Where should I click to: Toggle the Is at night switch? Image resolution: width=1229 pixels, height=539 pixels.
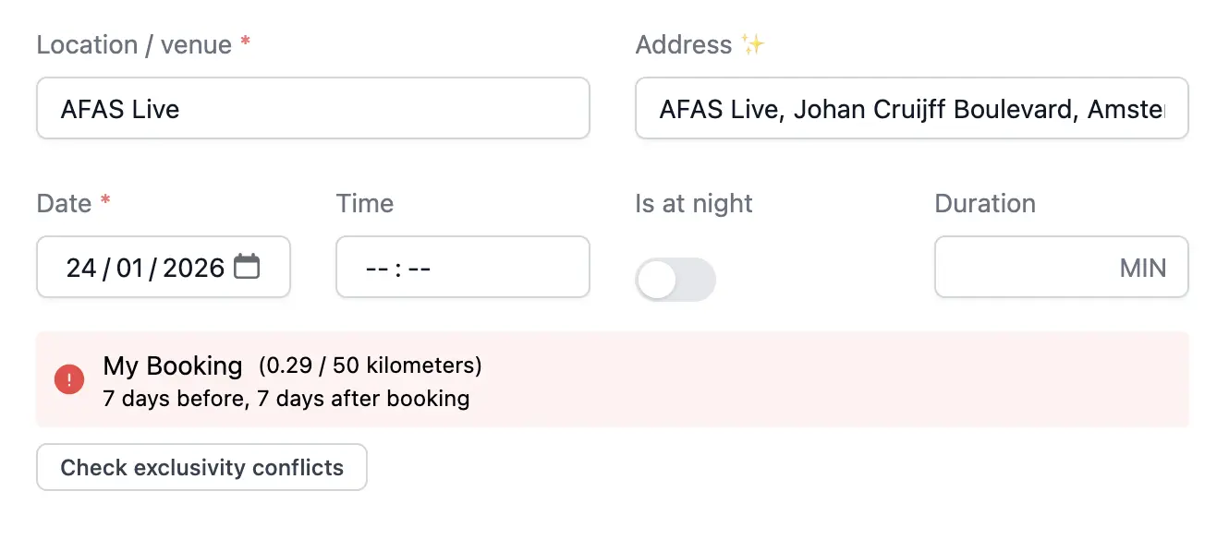tap(675, 279)
